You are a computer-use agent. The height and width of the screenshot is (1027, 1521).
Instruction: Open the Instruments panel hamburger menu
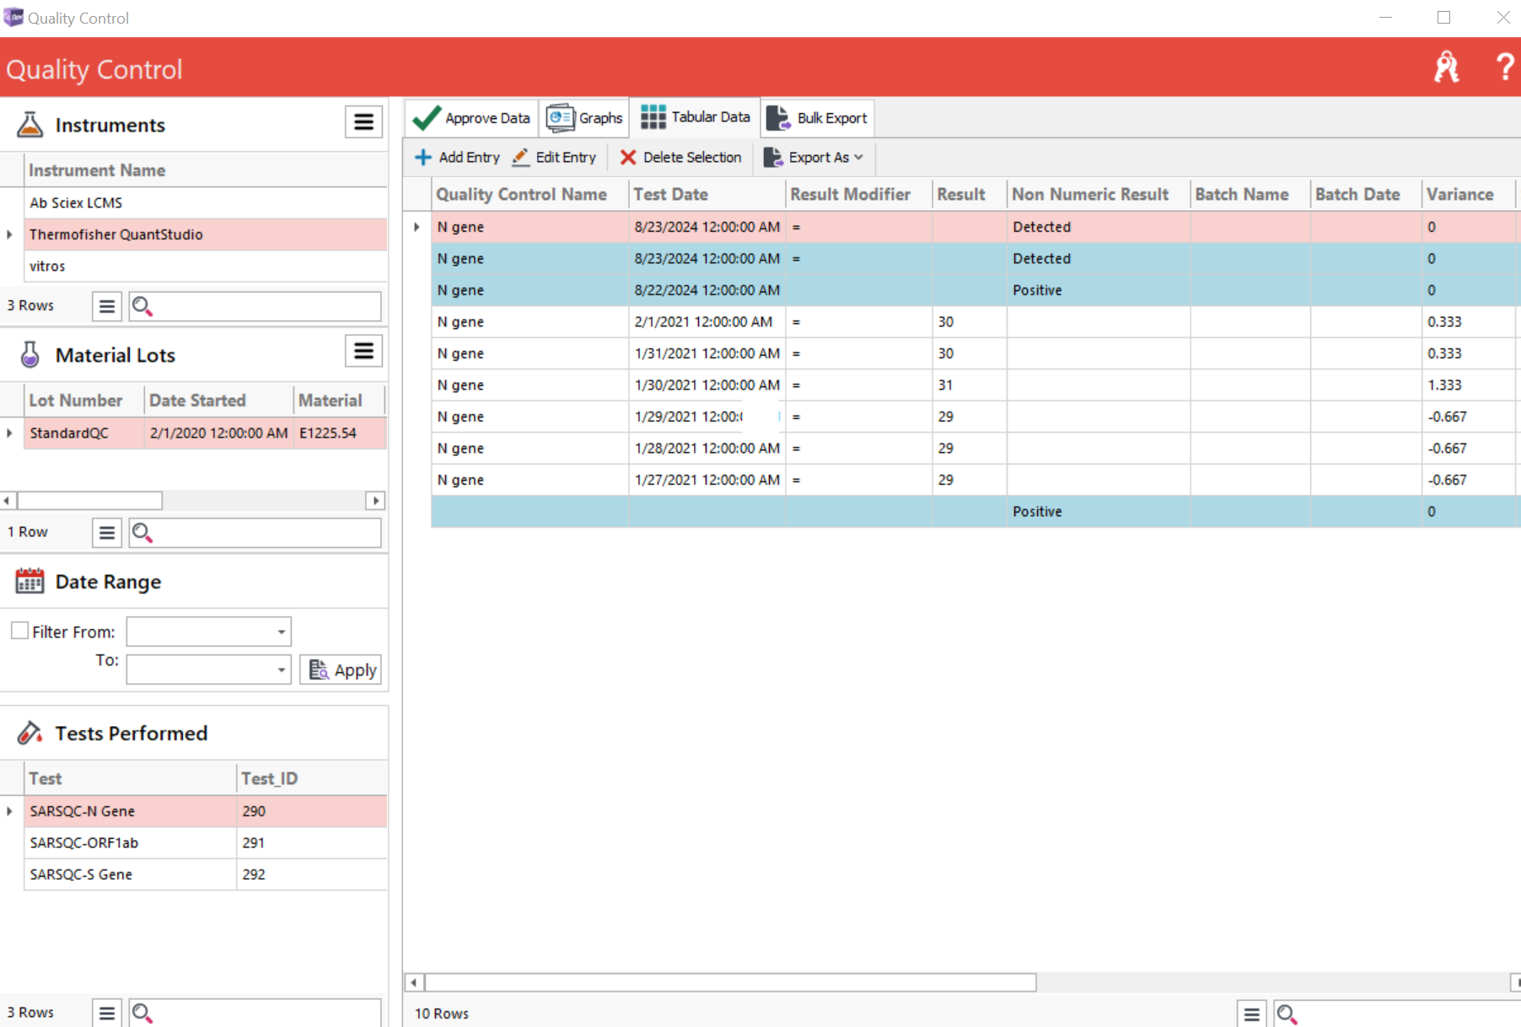(x=363, y=122)
